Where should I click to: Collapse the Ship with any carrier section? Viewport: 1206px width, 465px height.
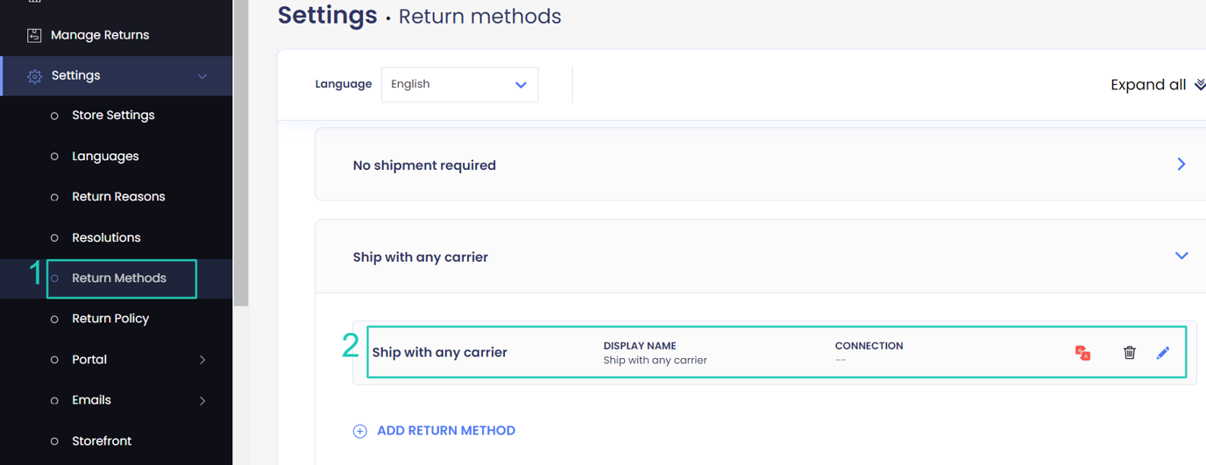point(1181,256)
